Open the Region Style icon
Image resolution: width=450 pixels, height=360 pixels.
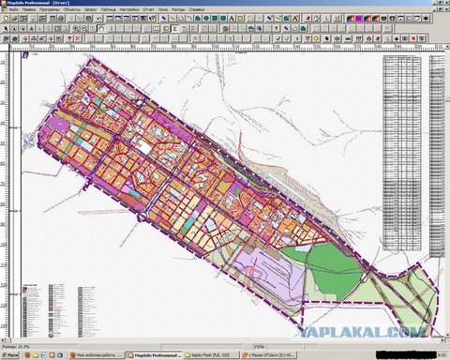287,19
